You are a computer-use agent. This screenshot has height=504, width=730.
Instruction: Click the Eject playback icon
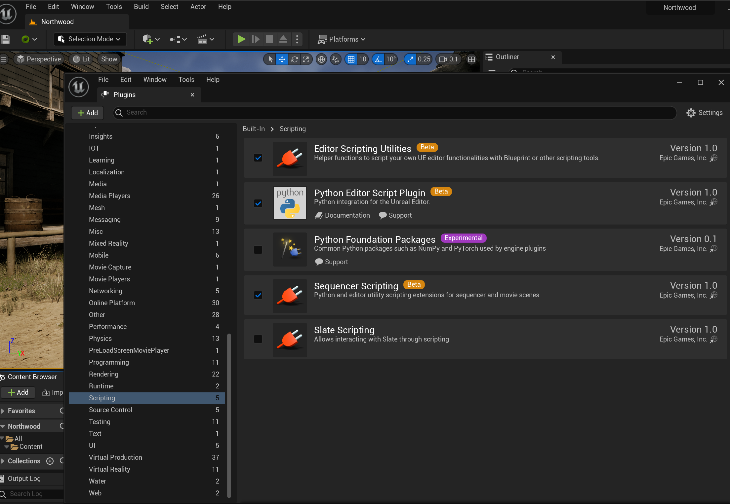click(x=283, y=39)
